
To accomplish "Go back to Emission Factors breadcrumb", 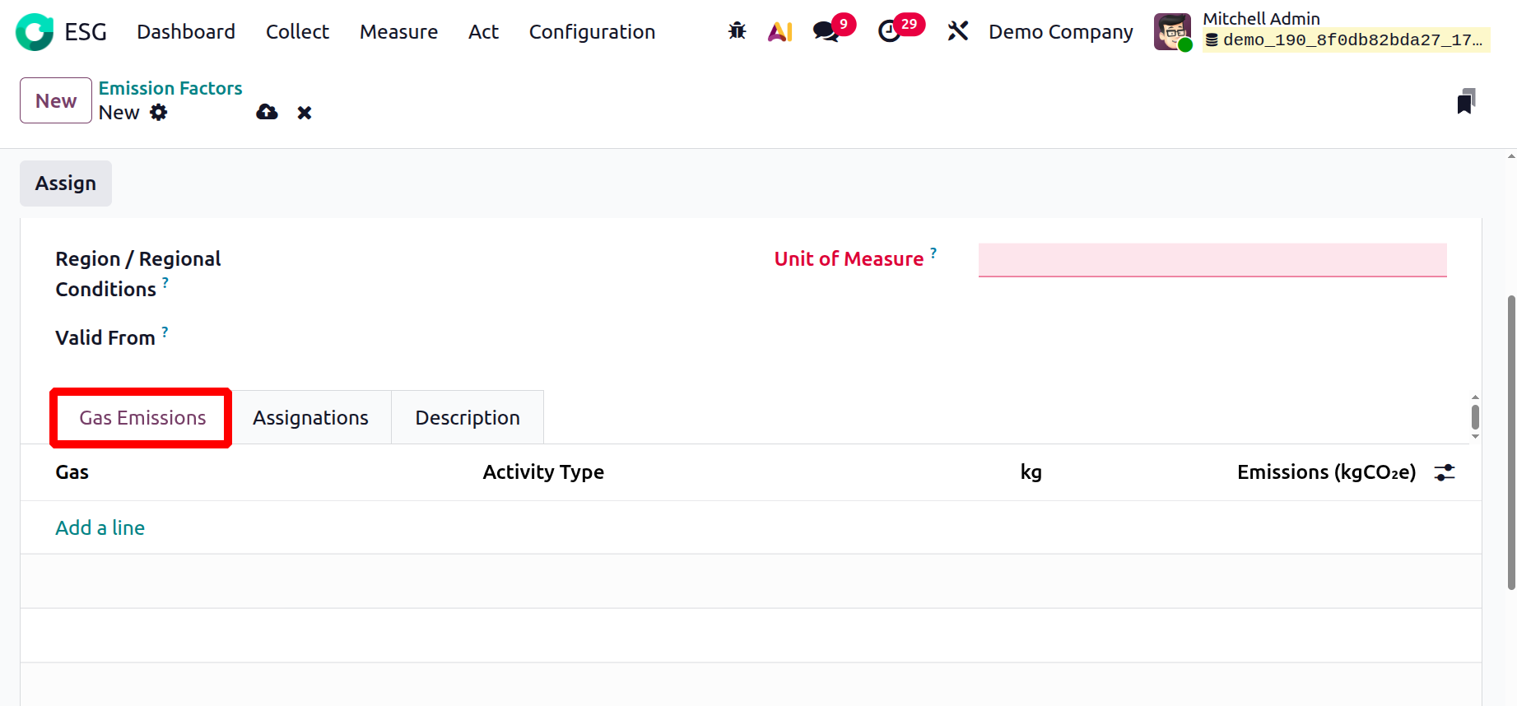I will pos(170,88).
